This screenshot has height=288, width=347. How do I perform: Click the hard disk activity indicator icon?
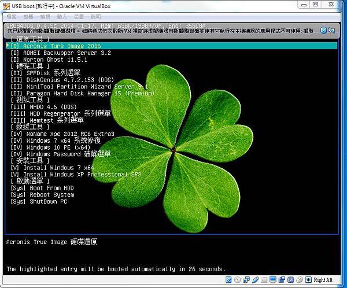[228, 280]
